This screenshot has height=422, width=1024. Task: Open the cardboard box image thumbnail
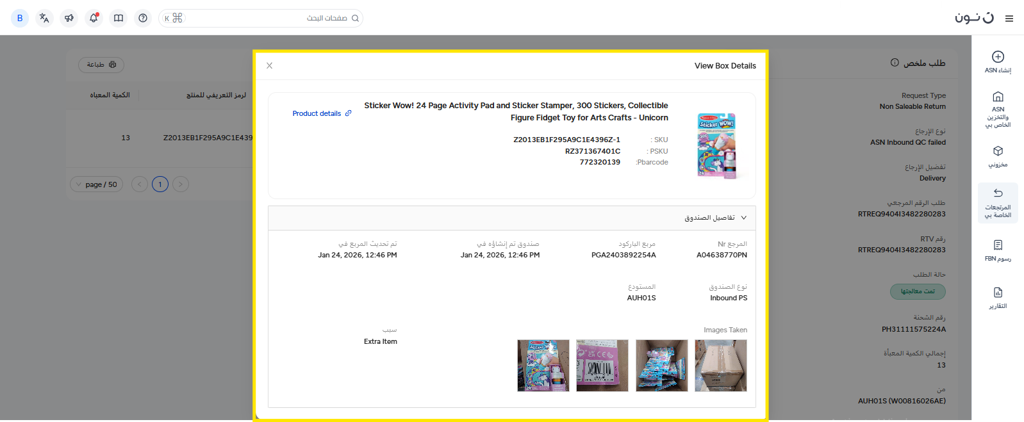pyautogui.click(x=721, y=366)
